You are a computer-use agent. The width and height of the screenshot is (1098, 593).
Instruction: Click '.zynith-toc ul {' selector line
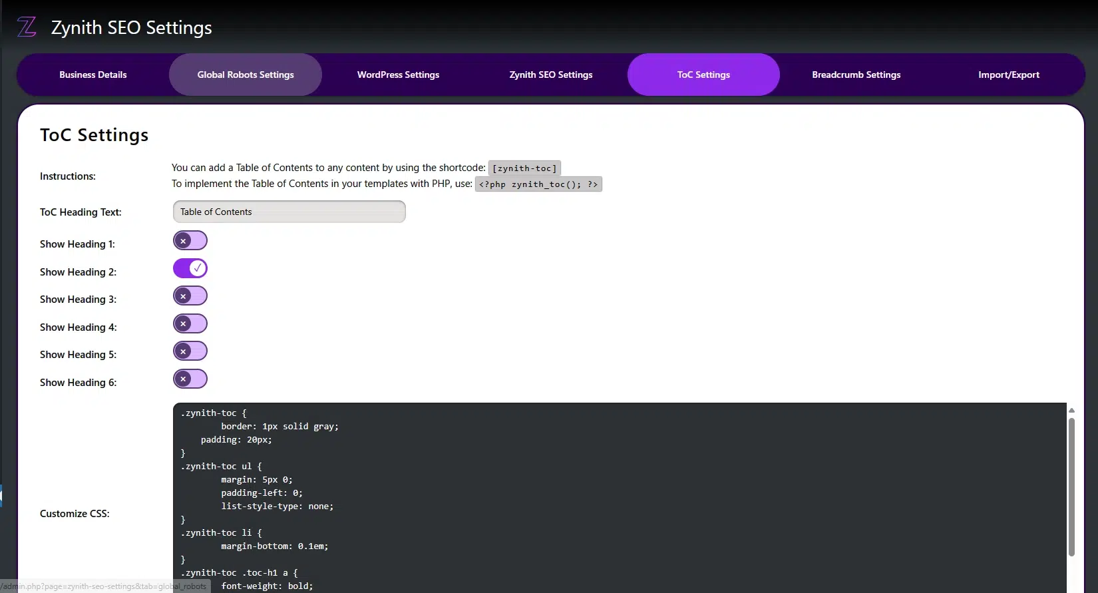point(222,467)
